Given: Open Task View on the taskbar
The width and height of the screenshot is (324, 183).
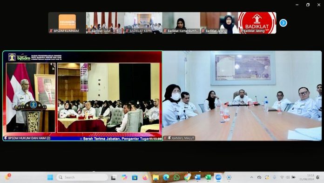Looking at the screenshot, I should [x=113, y=177].
